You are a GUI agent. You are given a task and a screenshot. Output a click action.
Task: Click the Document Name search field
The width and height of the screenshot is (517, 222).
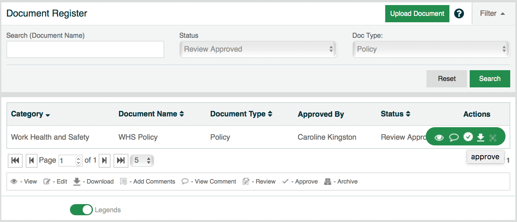click(x=85, y=50)
